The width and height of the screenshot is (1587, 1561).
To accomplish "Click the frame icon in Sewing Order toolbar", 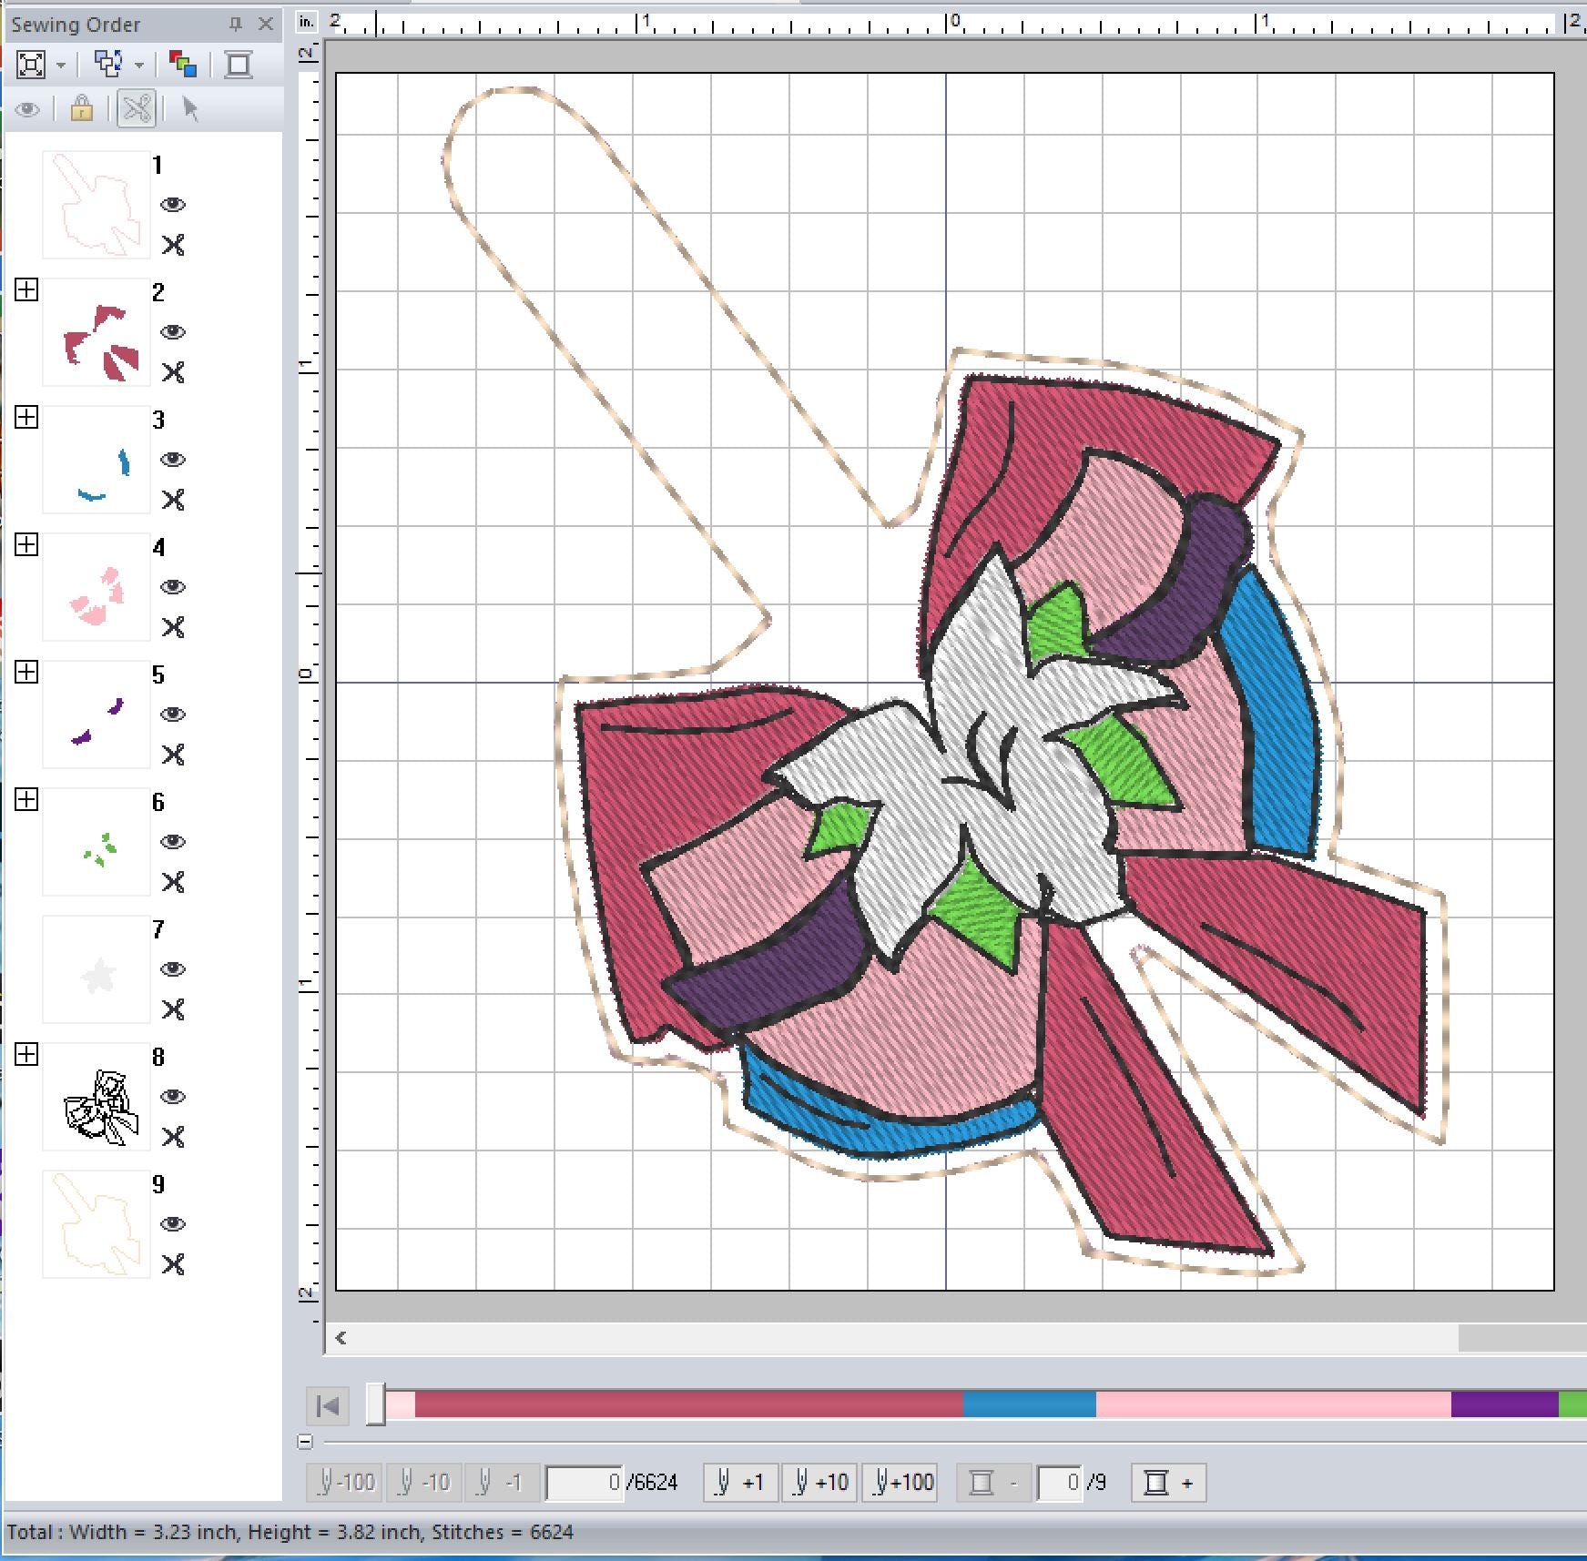I will tap(239, 65).
